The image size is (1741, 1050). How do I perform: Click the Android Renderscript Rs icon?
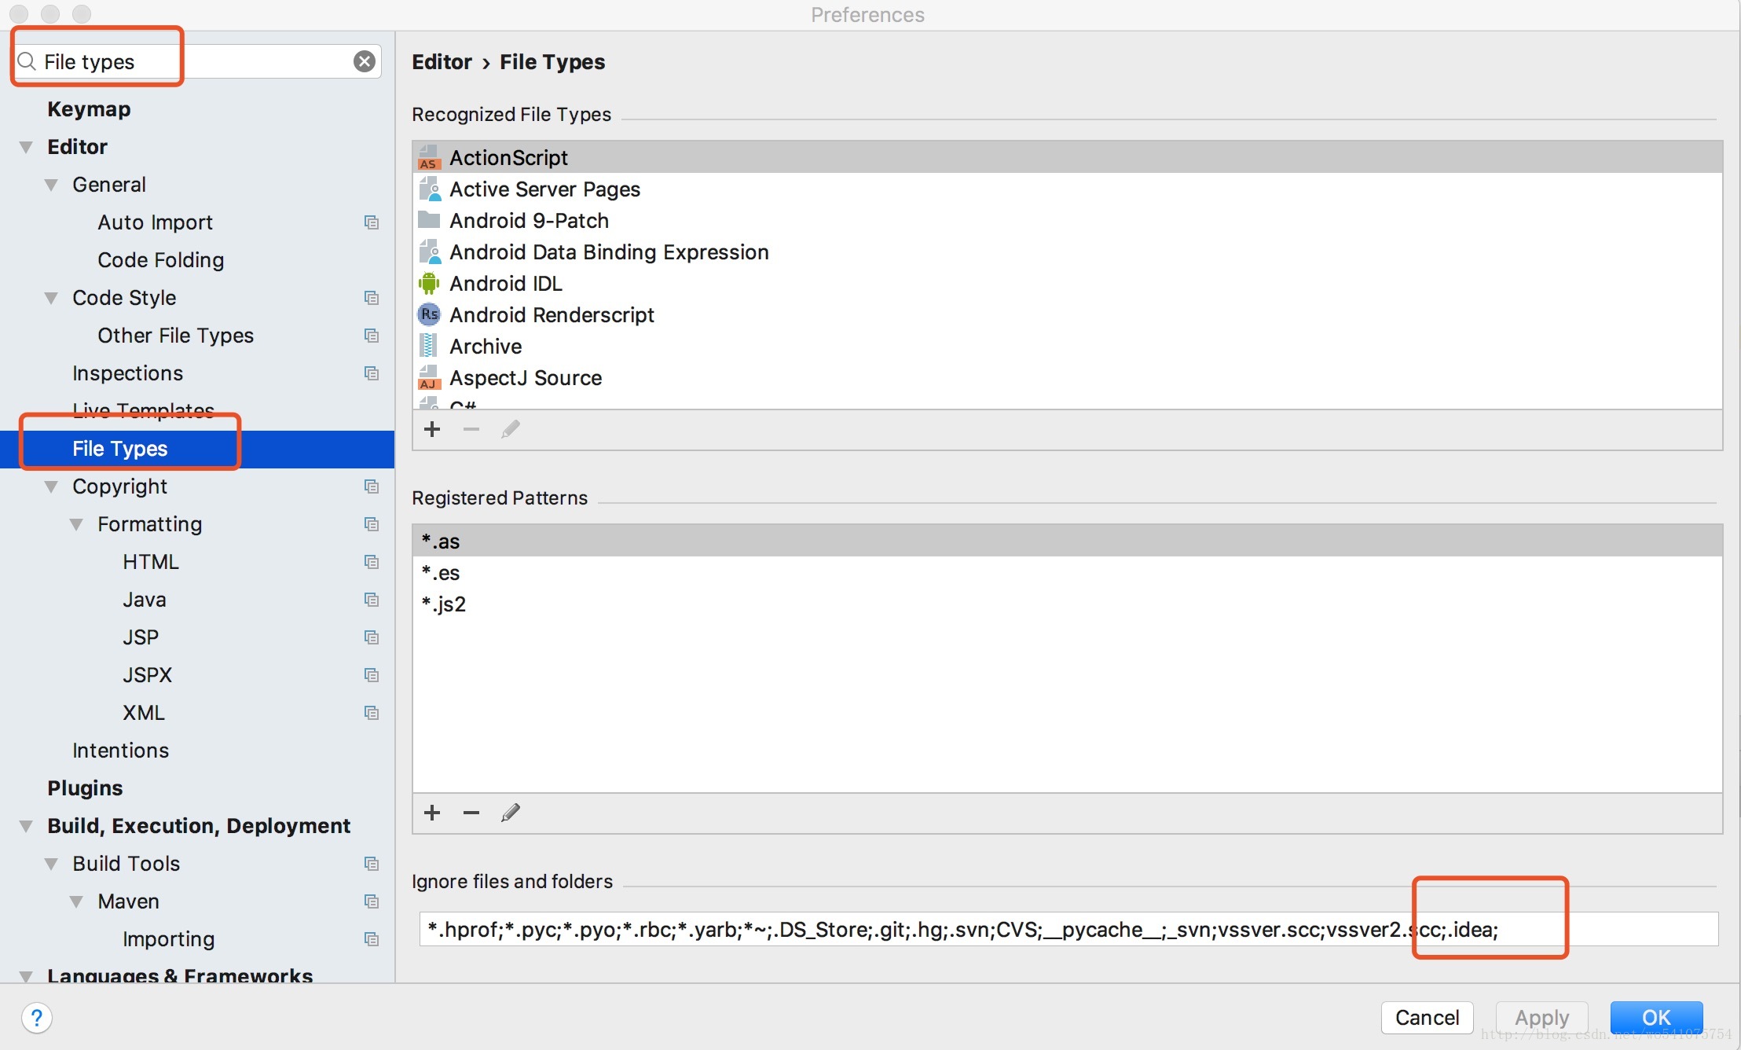point(429,314)
